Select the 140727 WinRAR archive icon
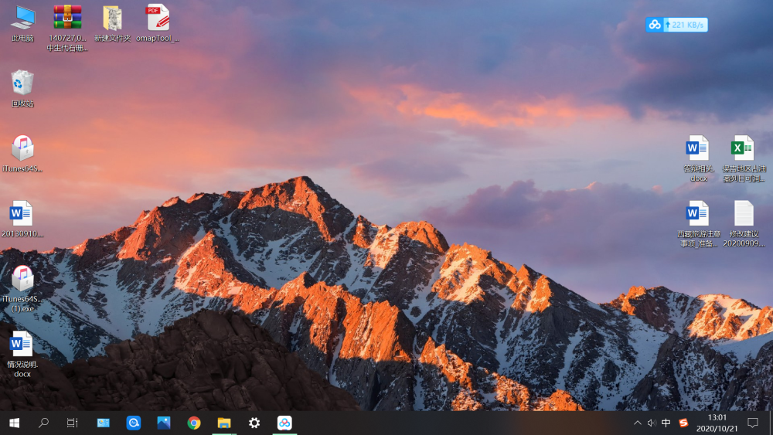This screenshot has height=435, width=773. [x=67, y=28]
